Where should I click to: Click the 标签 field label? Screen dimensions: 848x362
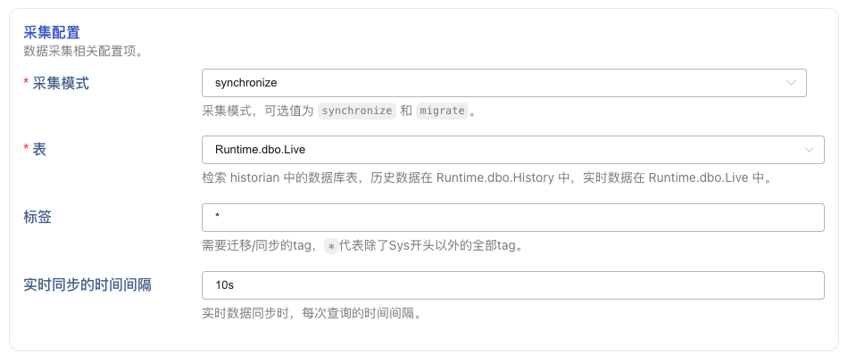[37, 218]
